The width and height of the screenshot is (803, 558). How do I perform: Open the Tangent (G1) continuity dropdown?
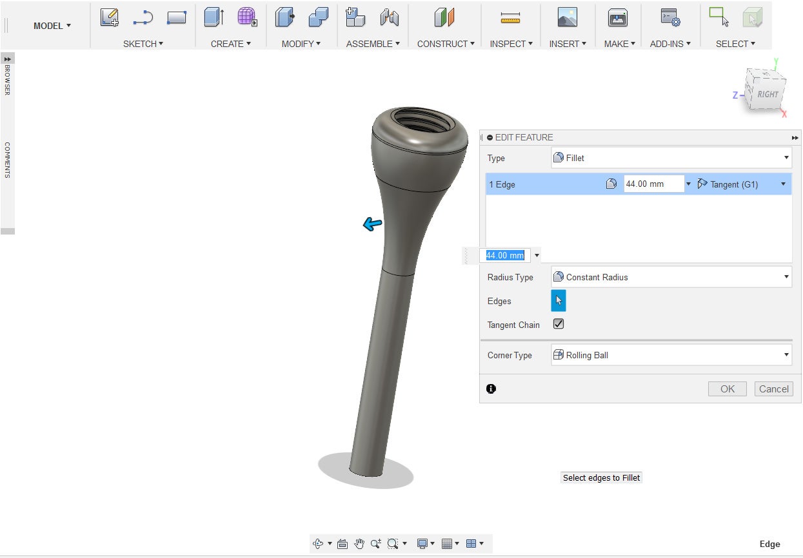pos(743,184)
